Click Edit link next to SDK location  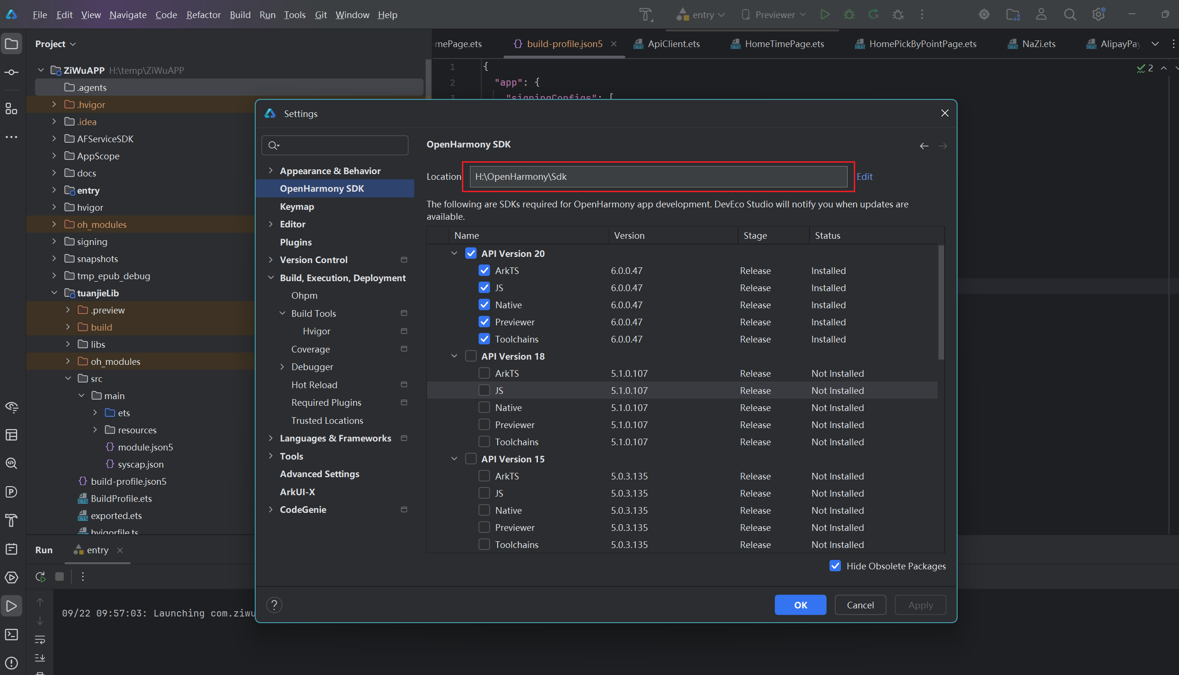[x=865, y=176]
